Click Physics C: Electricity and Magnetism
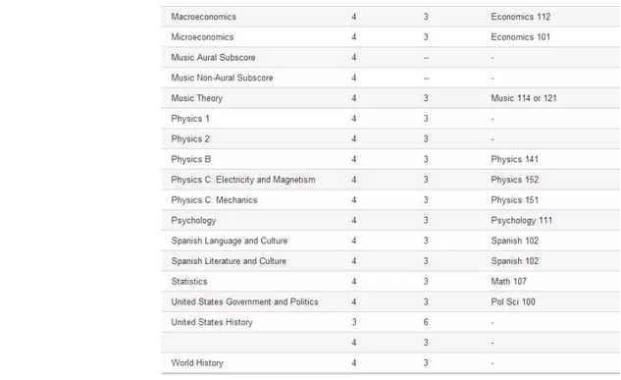 point(243,180)
